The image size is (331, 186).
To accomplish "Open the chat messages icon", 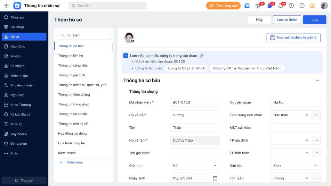I will coord(269,6).
